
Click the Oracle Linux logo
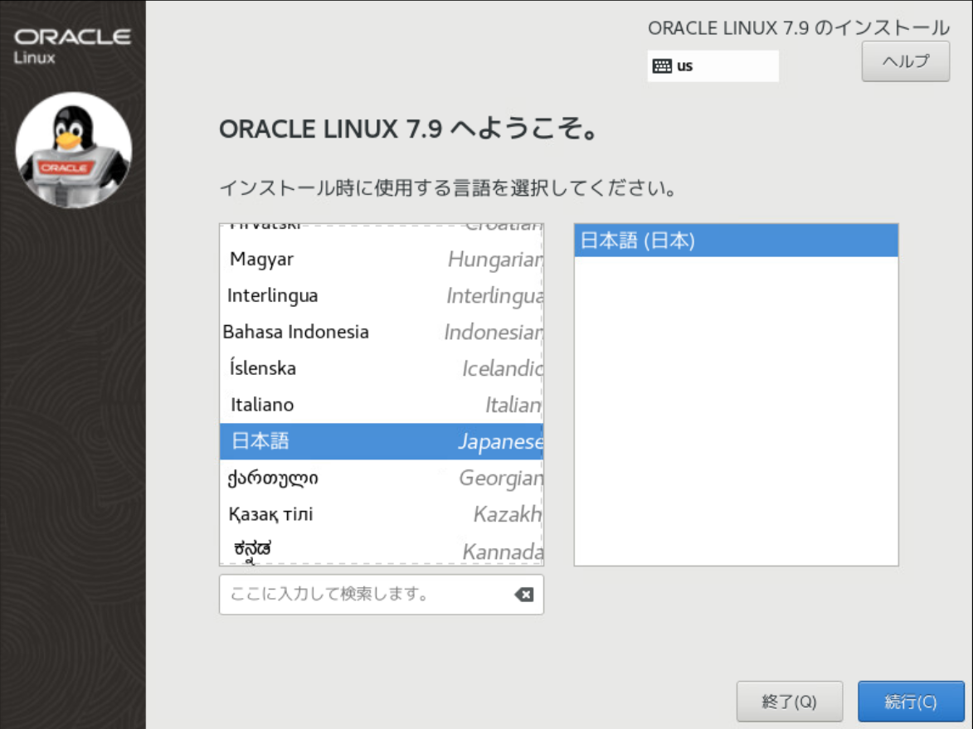pos(73,46)
